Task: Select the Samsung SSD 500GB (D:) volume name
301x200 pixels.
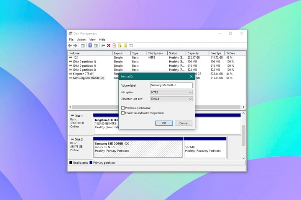Action: tap(89, 78)
